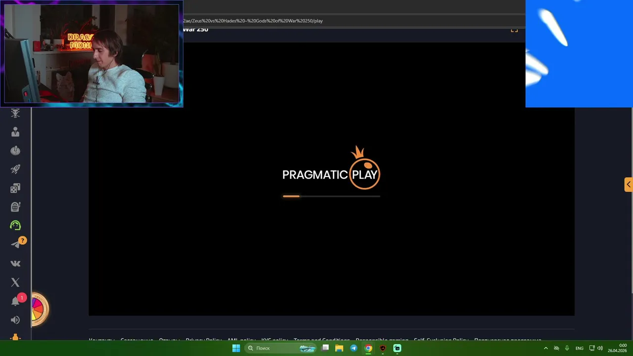Expand the orange side panel arrow tab
The height and width of the screenshot is (356, 633).
629,184
